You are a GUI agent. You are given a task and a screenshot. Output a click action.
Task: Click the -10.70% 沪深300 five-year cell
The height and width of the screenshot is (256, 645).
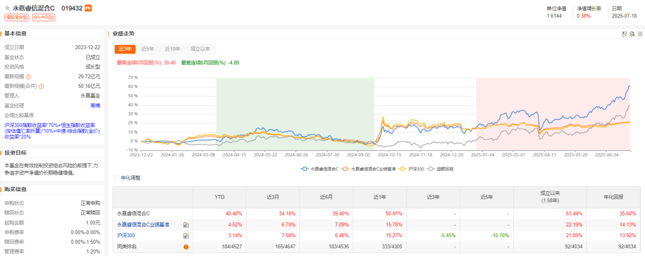500,236
